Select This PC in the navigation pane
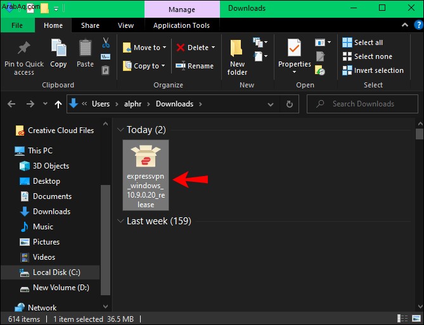This screenshot has height=325, width=424. (x=34, y=151)
